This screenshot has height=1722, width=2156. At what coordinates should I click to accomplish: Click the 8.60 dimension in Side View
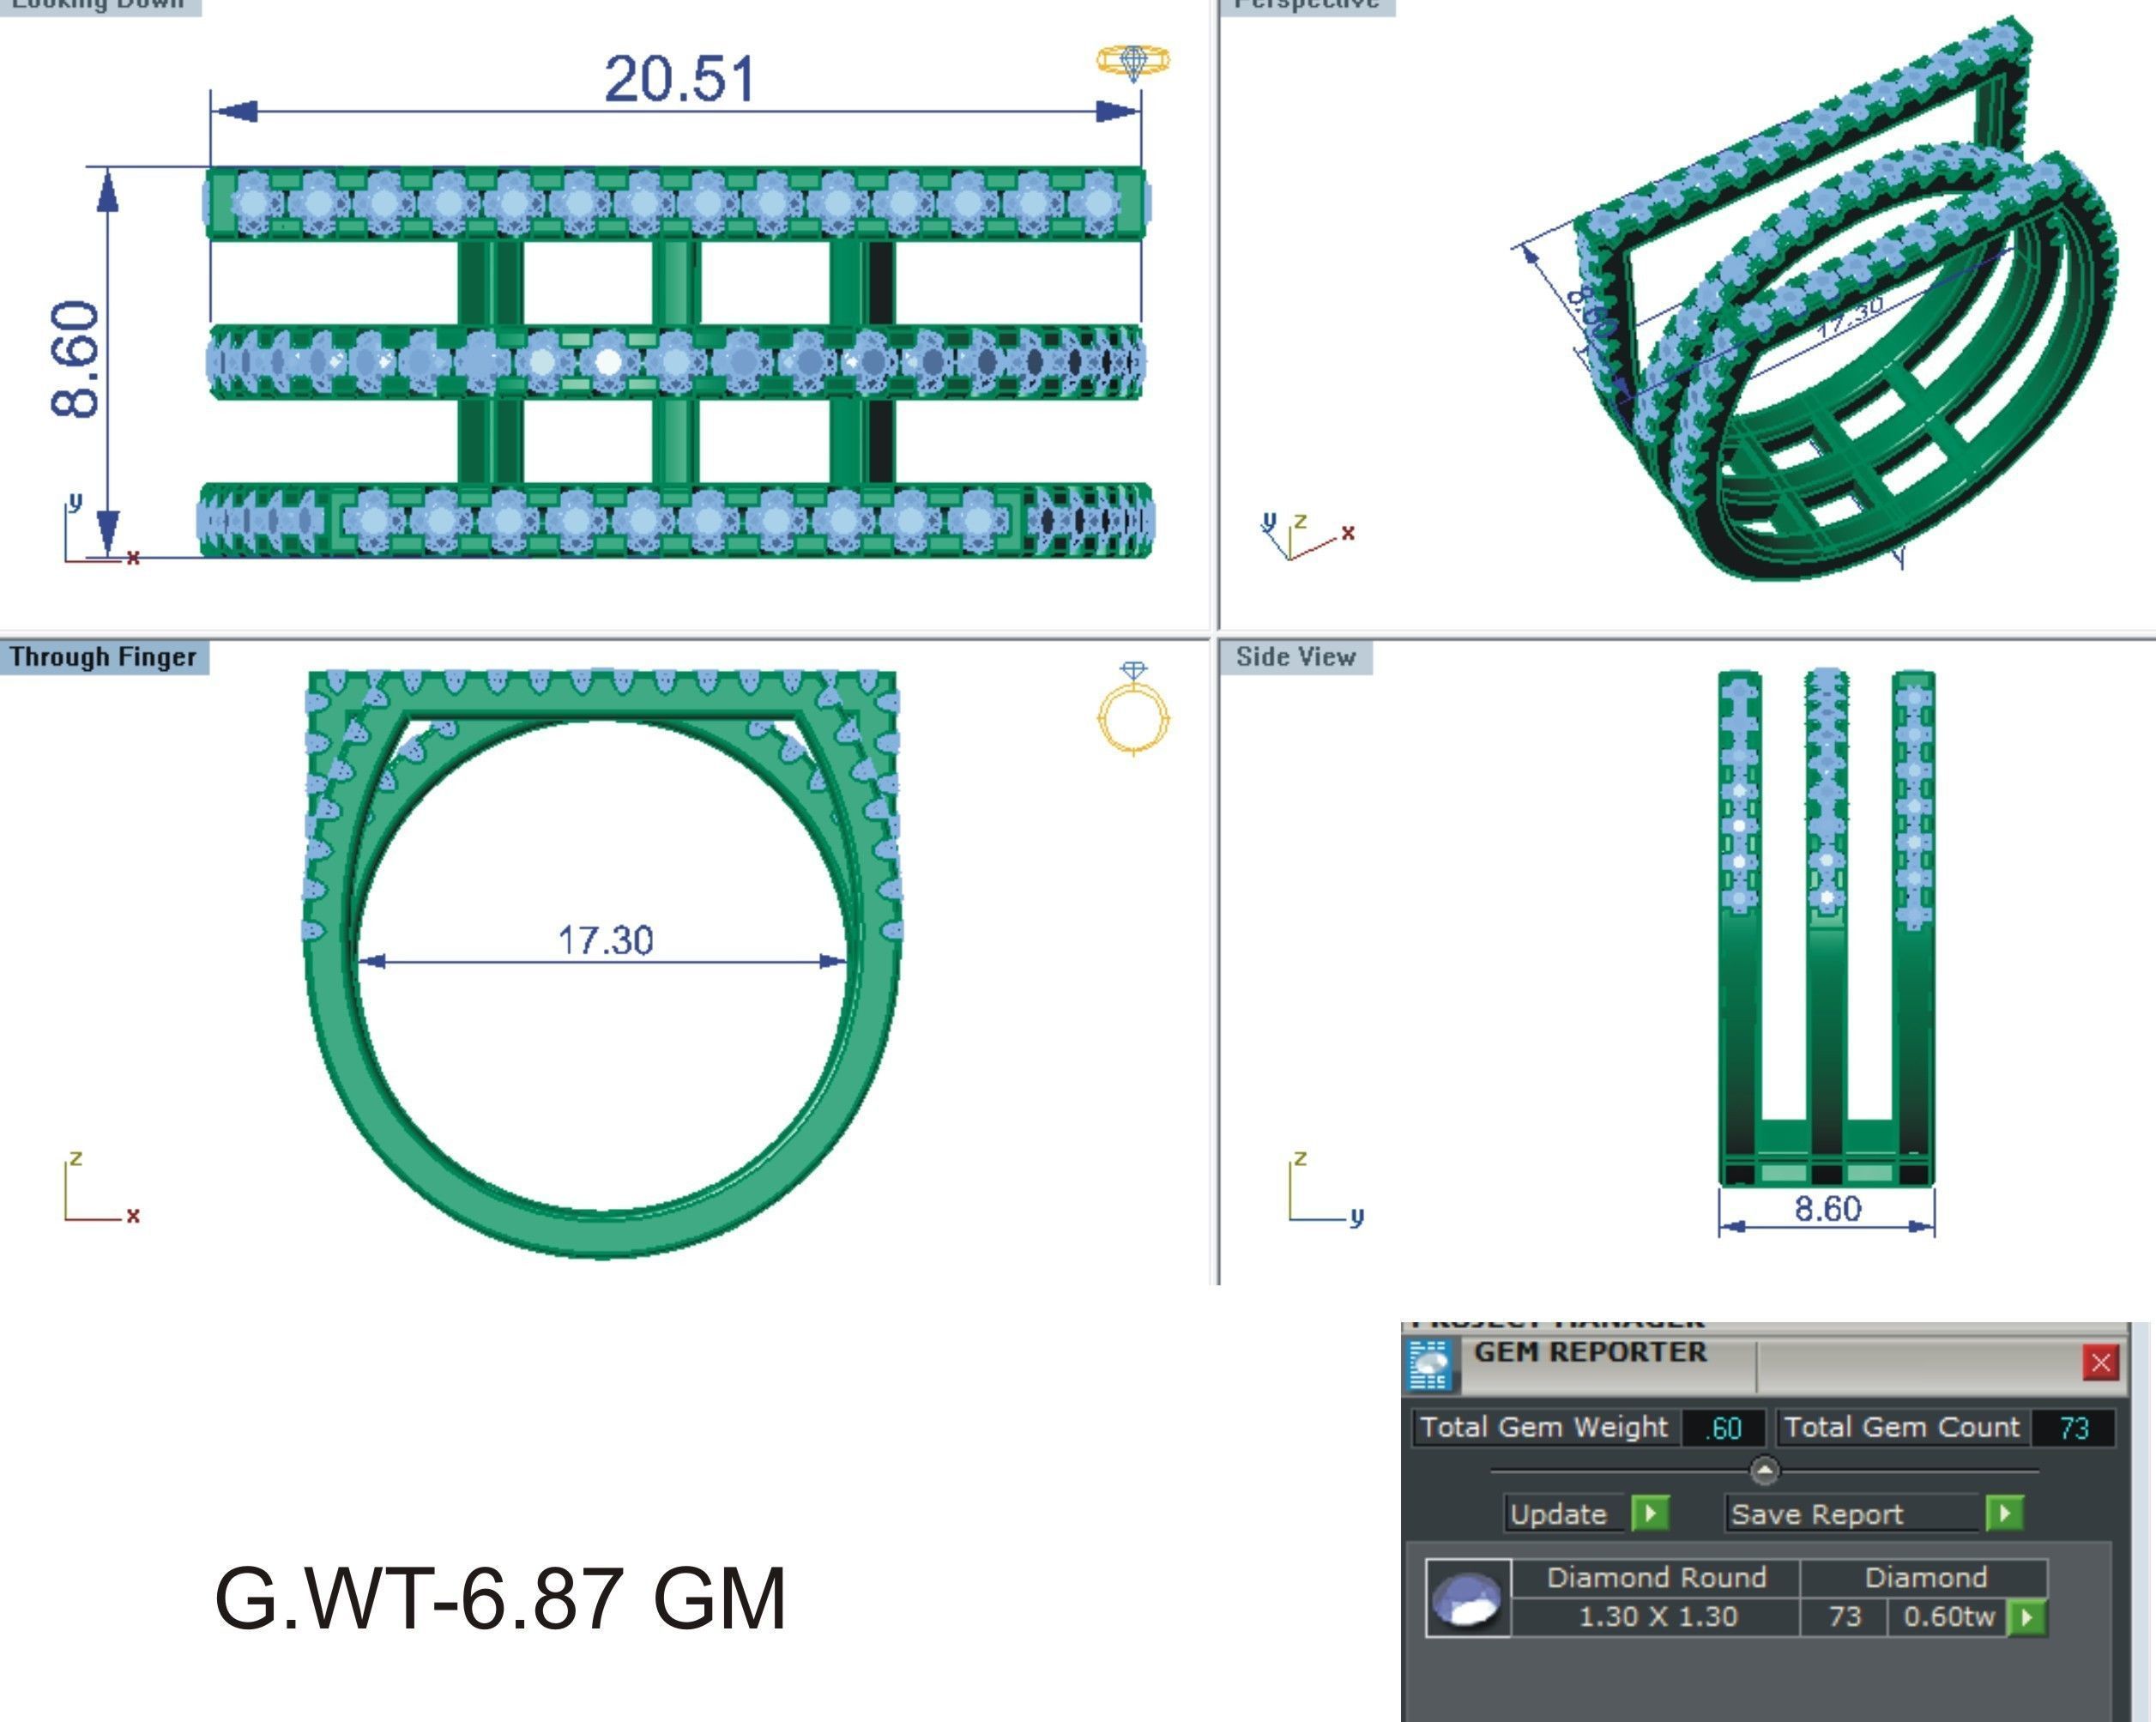click(1827, 1208)
